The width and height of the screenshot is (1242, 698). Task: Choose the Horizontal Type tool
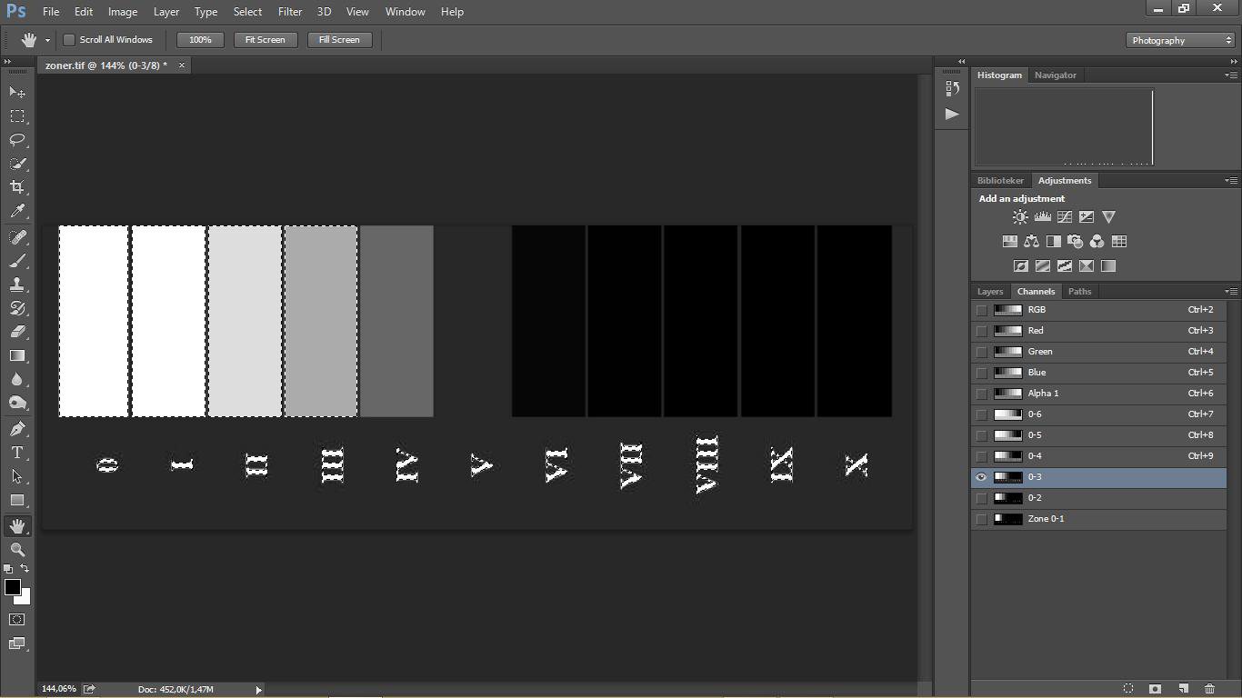coord(17,453)
